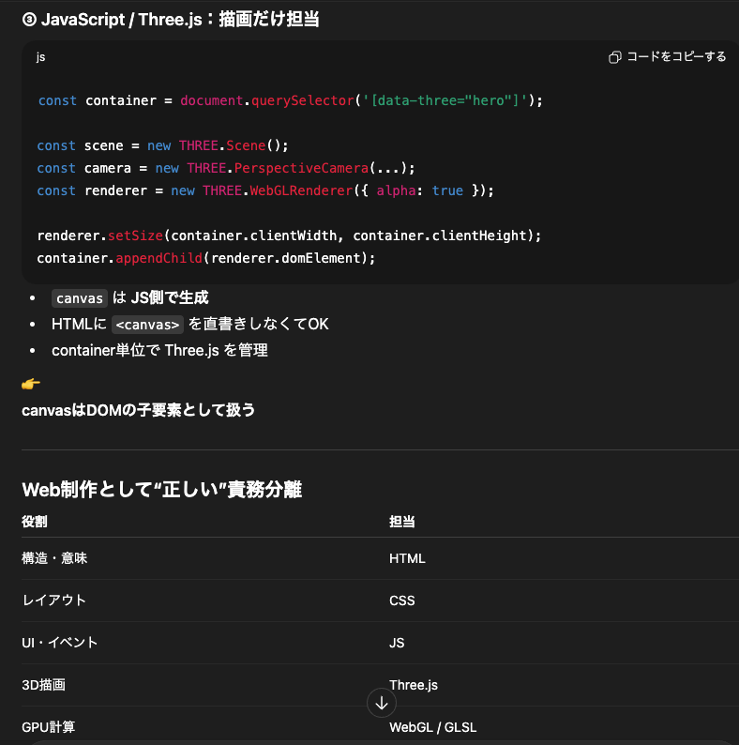Click the table cell UI・イベント

(x=60, y=643)
